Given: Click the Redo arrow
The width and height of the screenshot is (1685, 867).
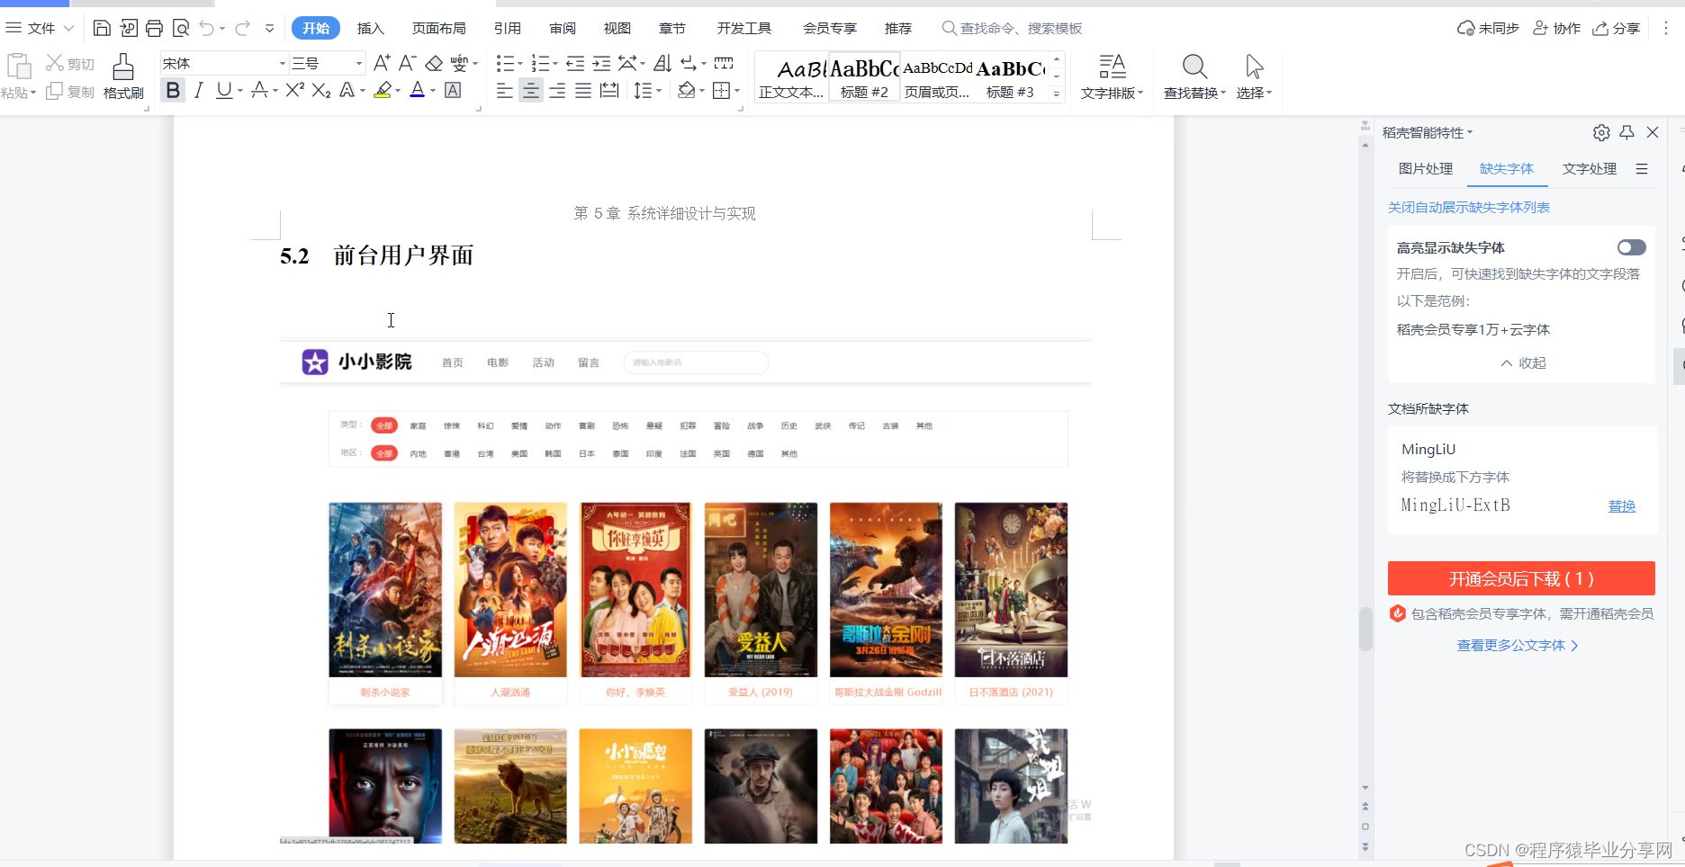Looking at the screenshot, I should [242, 28].
